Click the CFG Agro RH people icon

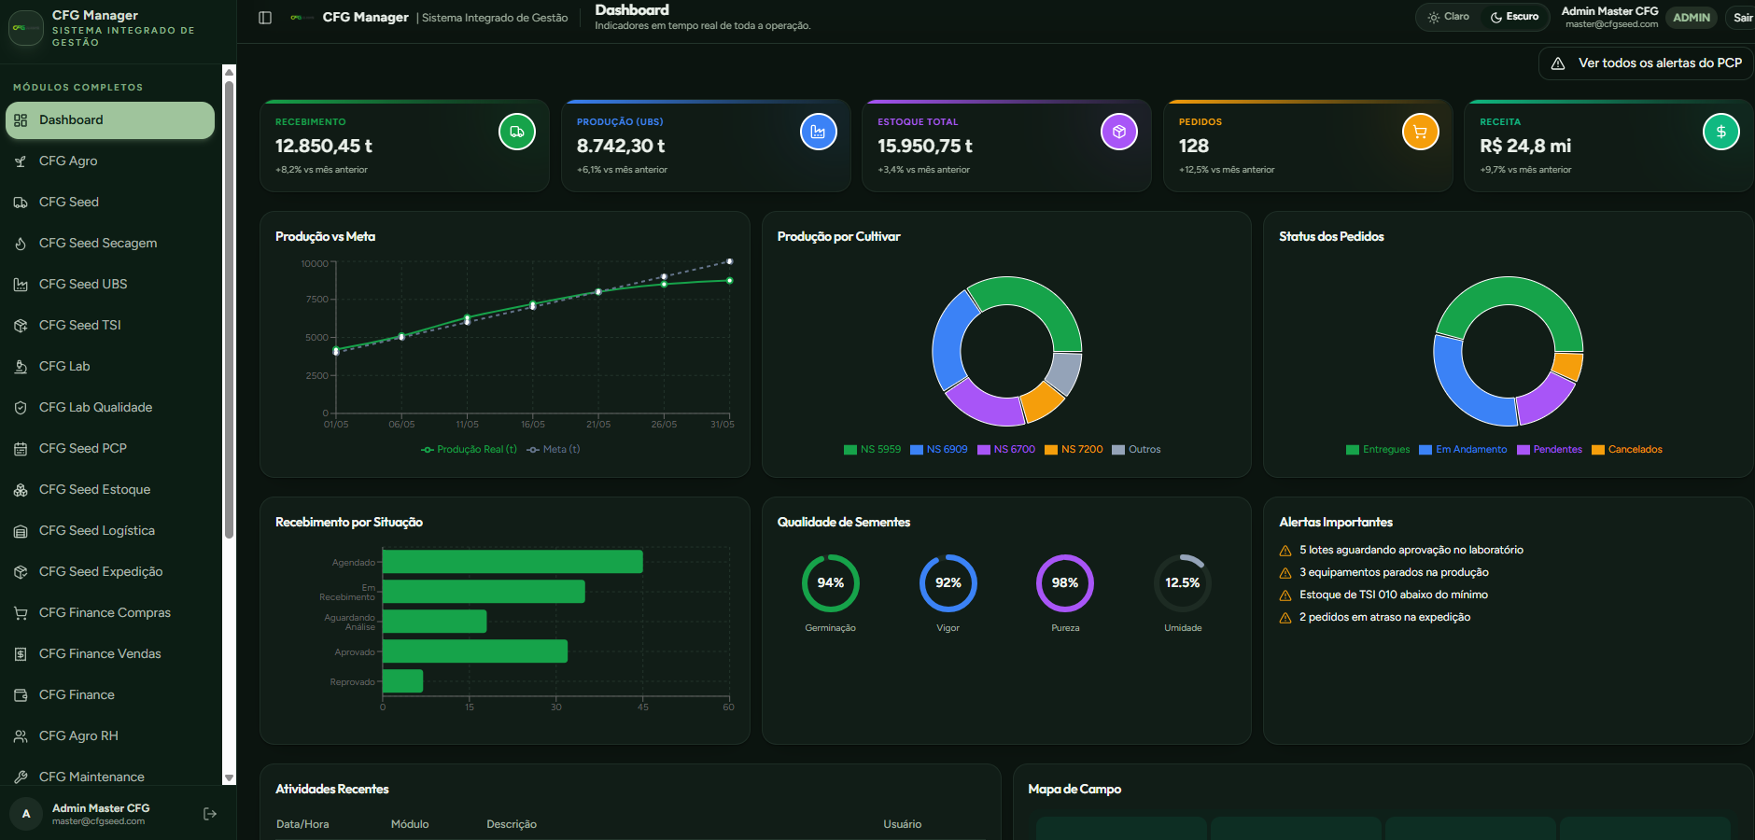[x=21, y=736]
